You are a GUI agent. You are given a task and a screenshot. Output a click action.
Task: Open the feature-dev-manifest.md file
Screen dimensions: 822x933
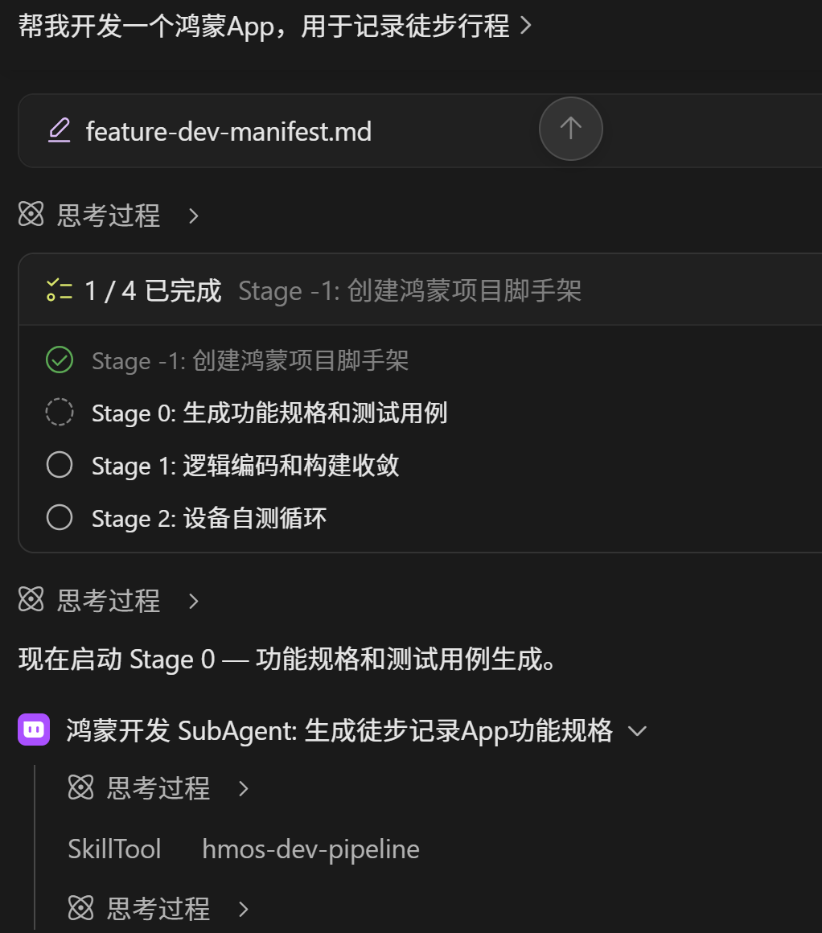[x=228, y=131]
